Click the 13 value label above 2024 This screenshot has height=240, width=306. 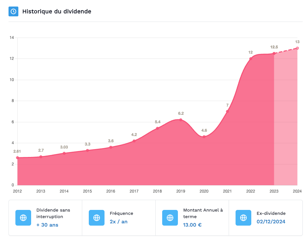pyautogui.click(x=297, y=42)
